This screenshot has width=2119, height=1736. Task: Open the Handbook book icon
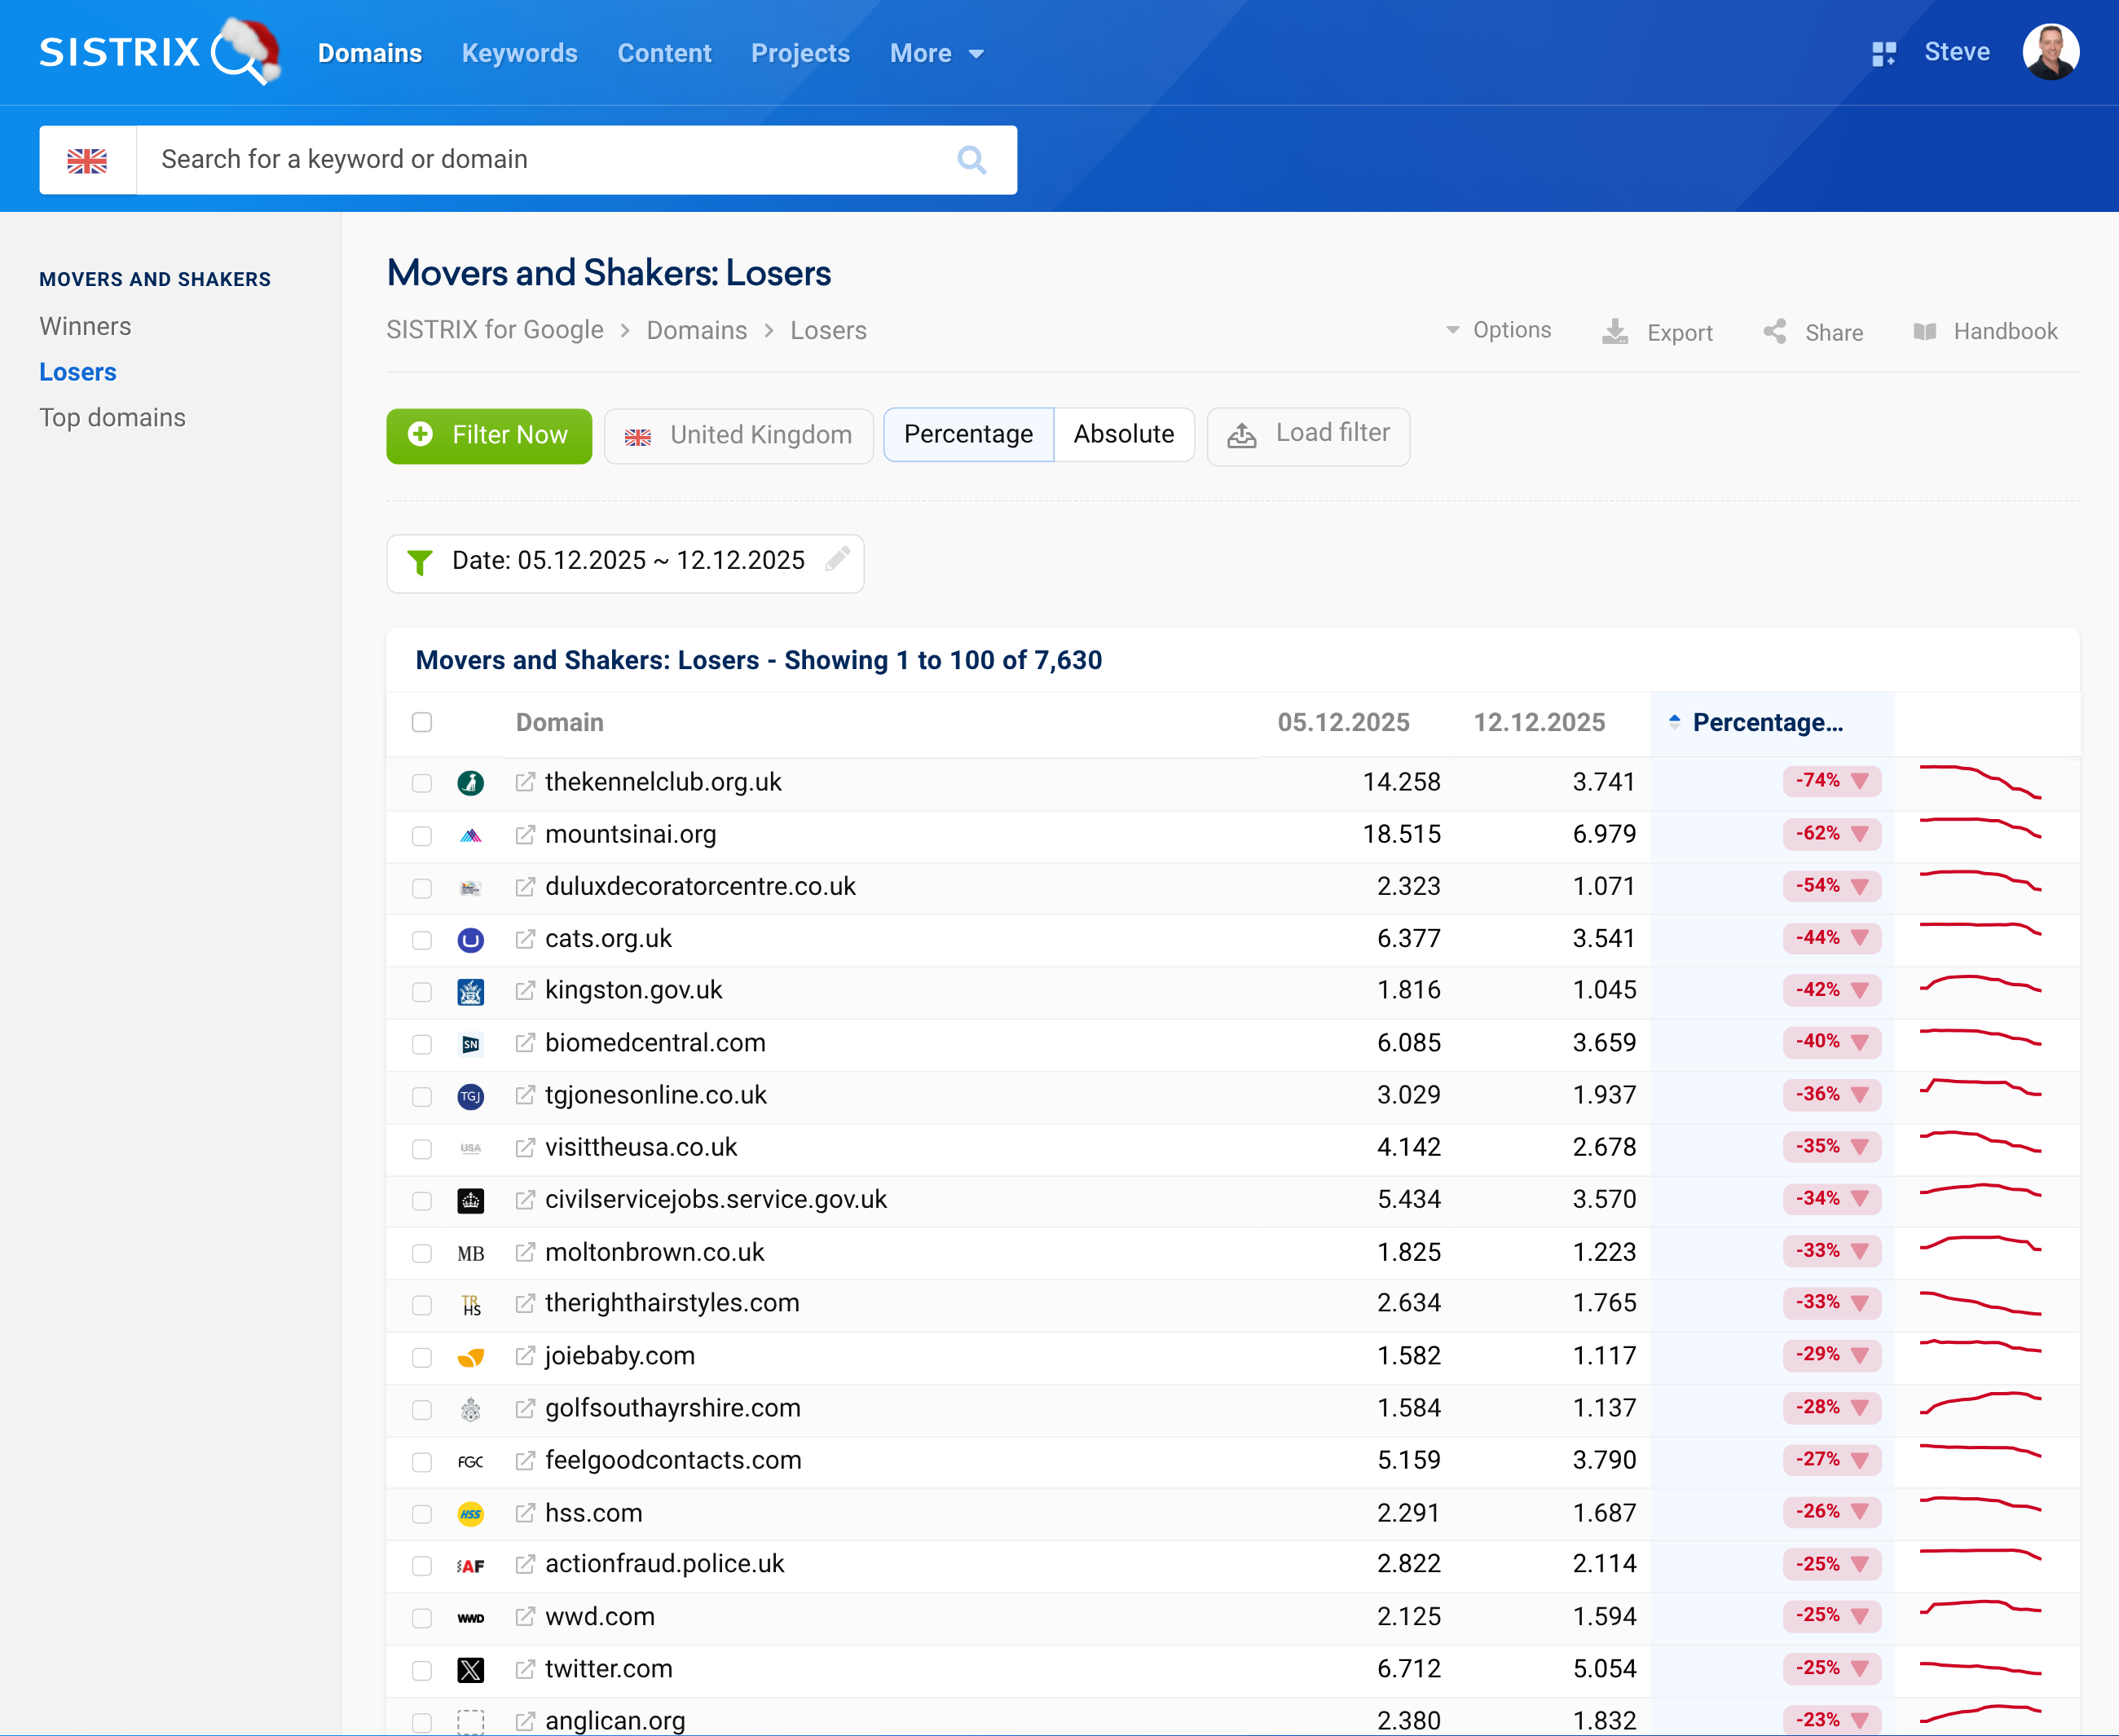coord(1925,332)
